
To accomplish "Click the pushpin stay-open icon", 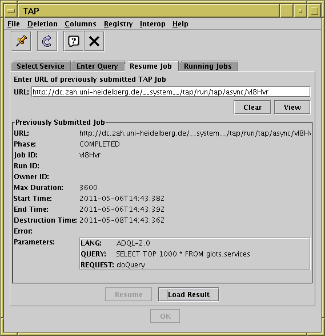I will tap(21, 41).
